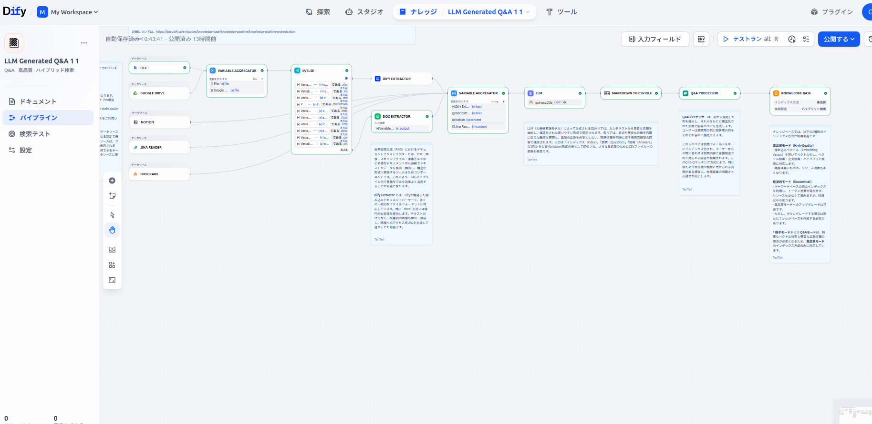The height and width of the screenshot is (424, 872).
Task: Click the 入力フィールド button
Action: (x=655, y=39)
